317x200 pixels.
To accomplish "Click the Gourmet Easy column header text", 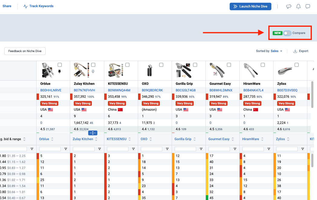I will pos(219,139).
